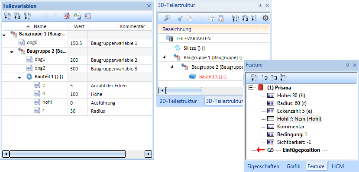359x172 pixels.
Task: Click the Teilevariablen horizontal scrollbar right arrow
Action: click(149, 154)
